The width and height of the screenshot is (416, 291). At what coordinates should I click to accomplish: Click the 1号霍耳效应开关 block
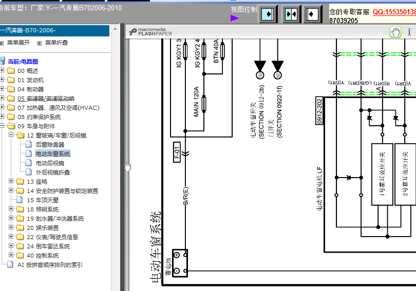pos(382,174)
